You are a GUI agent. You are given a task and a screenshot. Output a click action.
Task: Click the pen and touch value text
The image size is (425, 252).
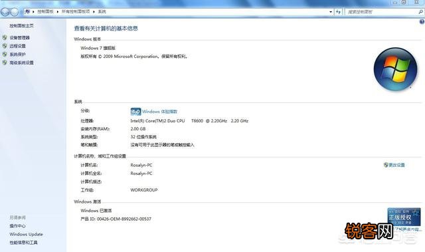[x=162, y=145]
